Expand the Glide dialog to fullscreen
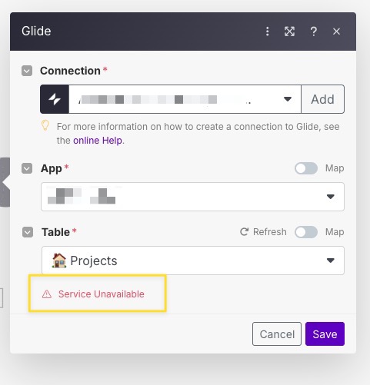 coord(289,32)
